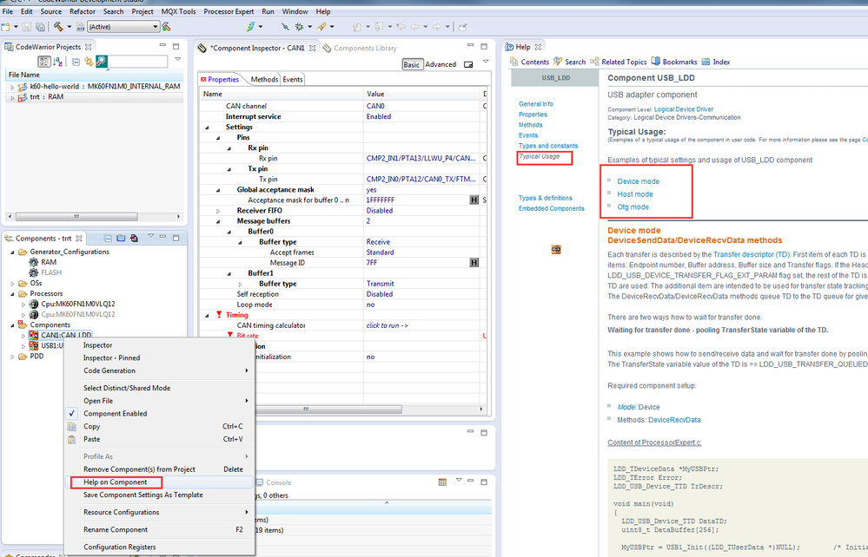Click Component Inspector horizontal scrollbar

[x=328, y=410]
